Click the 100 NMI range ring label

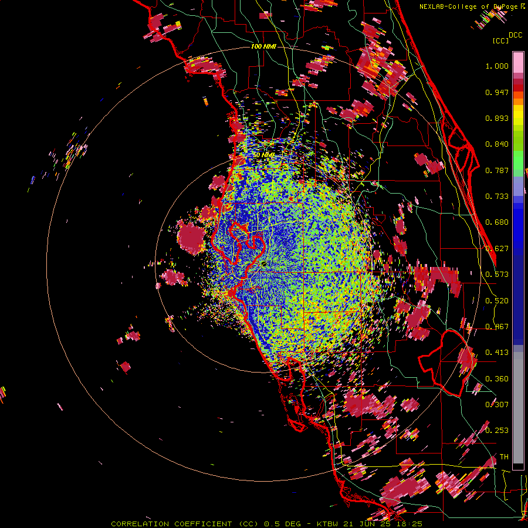263,46
